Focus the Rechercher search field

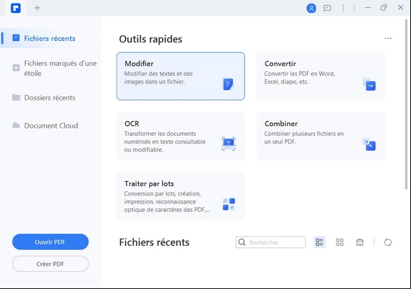(271, 242)
